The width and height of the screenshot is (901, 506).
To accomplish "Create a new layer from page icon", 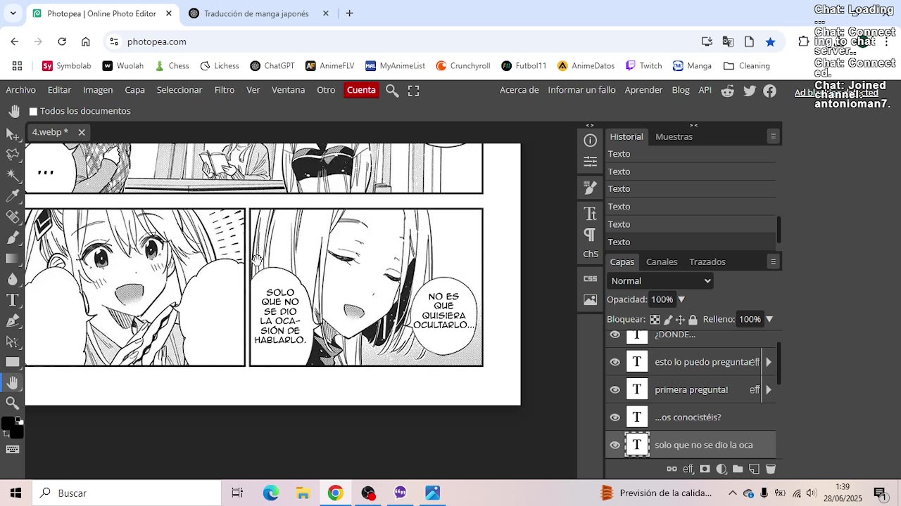I will tap(754, 469).
